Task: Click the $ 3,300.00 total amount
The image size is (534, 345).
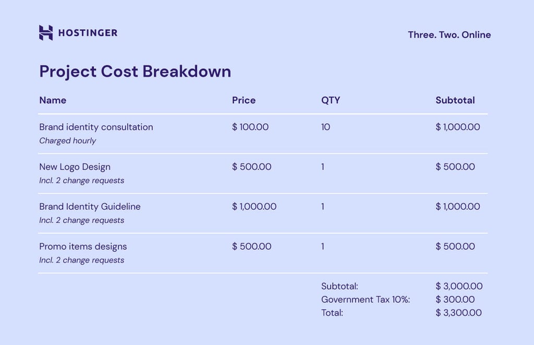Action: pyautogui.click(x=458, y=313)
